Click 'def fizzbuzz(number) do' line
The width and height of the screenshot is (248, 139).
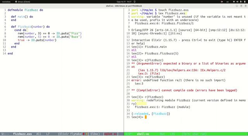pyautogui.click(x=30, y=27)
